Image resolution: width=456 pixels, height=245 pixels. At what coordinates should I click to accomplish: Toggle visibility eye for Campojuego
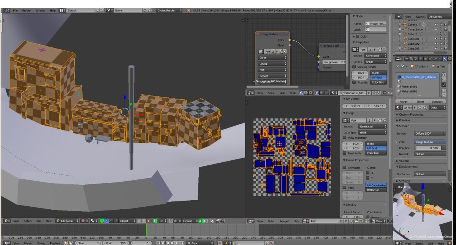coord(436,29)
